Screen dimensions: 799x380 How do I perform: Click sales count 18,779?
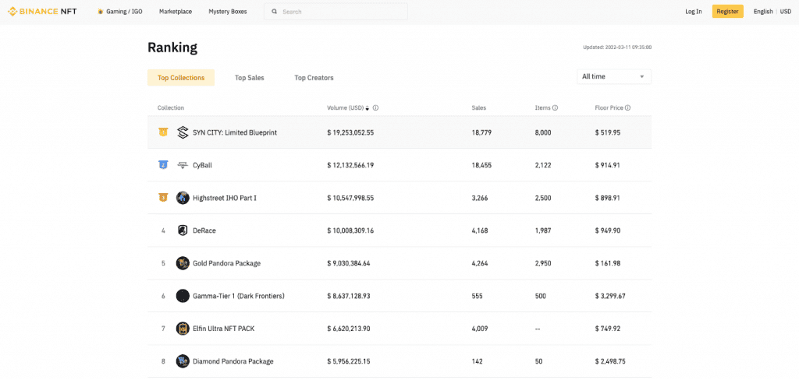481,132
